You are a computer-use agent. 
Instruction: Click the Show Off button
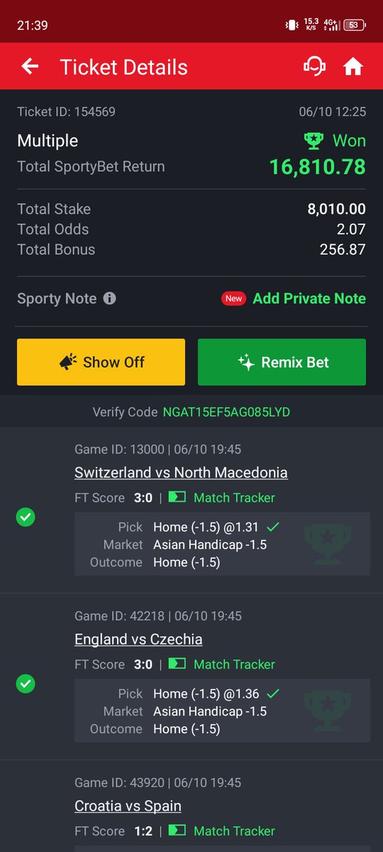click(x=101, y=362)
